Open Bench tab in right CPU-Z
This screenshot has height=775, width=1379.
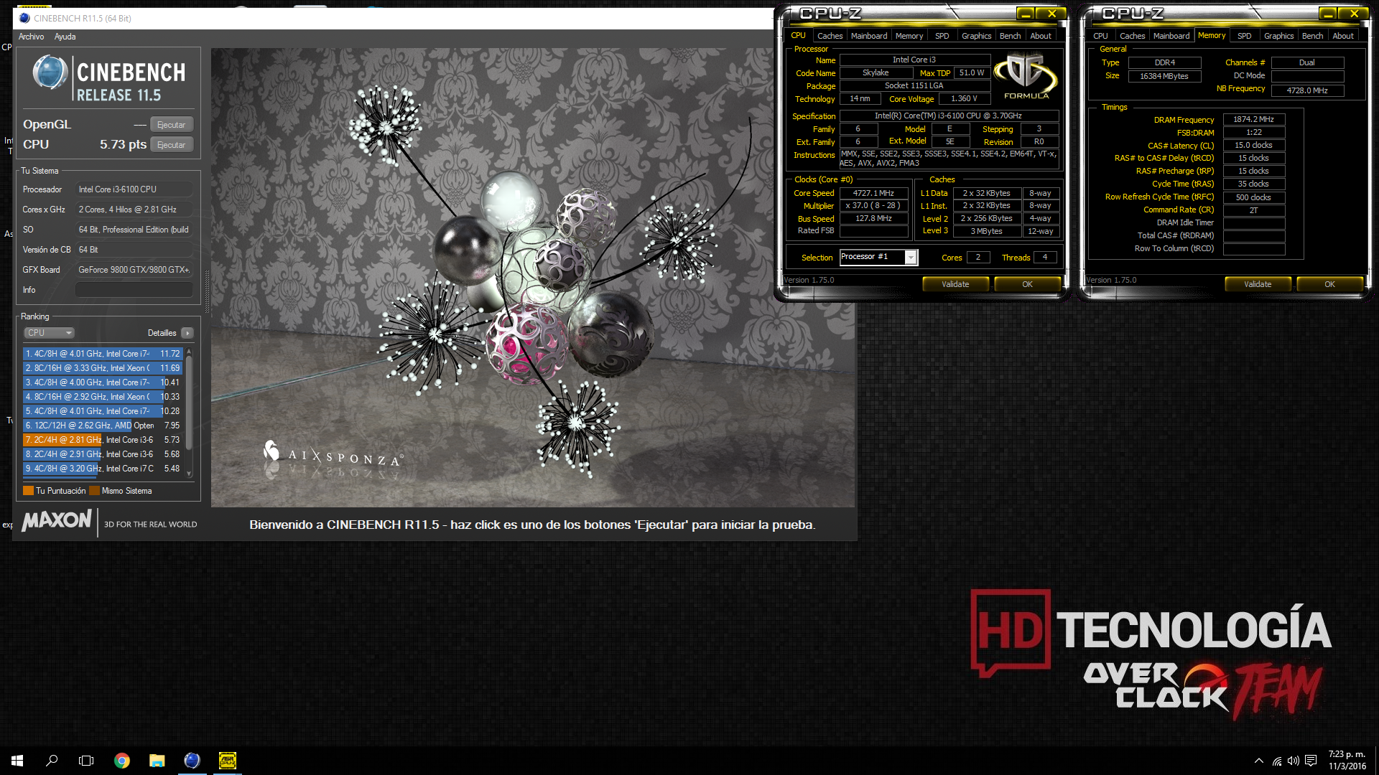pos(1312,36)
